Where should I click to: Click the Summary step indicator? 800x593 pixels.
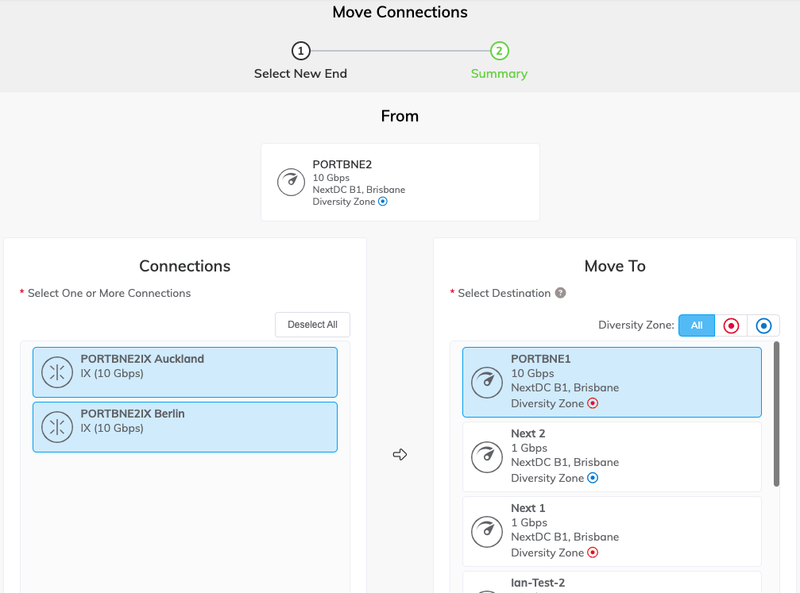(499, 50)
